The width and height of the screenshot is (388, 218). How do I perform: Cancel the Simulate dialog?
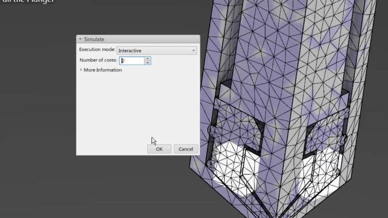[186, 149]
